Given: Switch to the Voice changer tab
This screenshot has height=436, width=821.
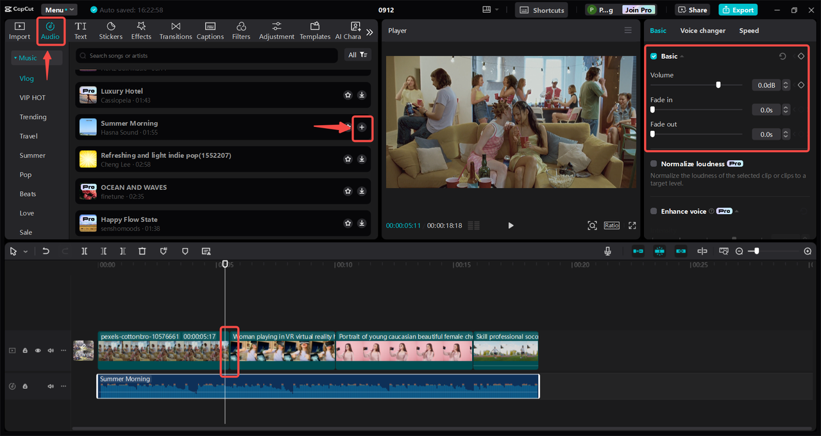Looking at the screenshot, I should pyautogui.click(x=702, y=31).
